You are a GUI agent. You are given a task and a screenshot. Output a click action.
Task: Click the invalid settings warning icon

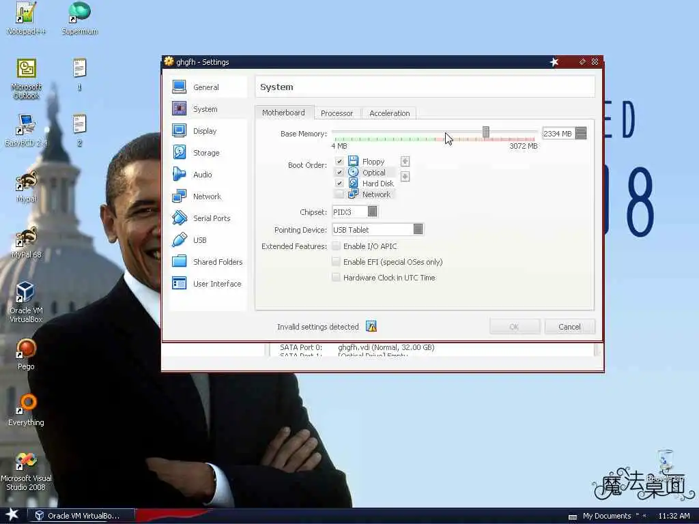pos(371,327)
